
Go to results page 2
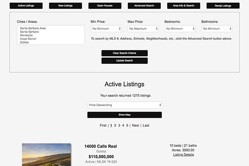[x=115, y=125]
